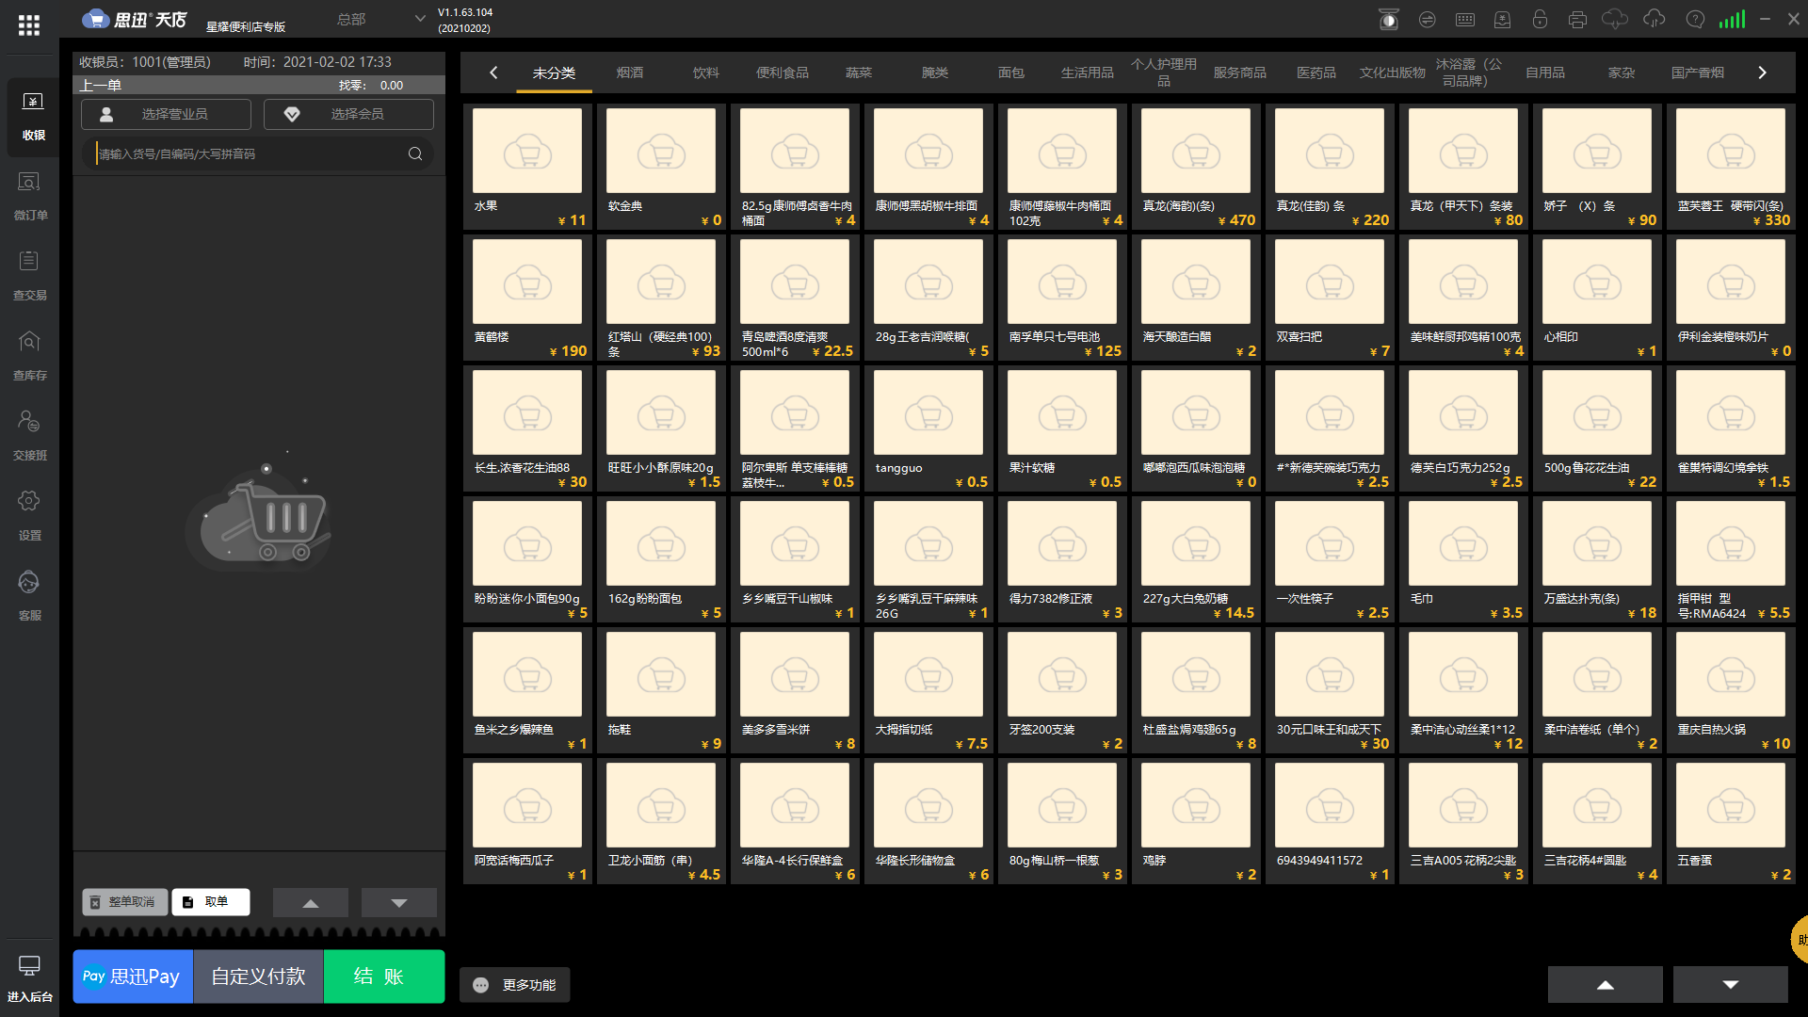This screenshot has height=1017, width=1808.
Task: Click the partially hidden yellow helper badge
Action: pos(1800,939)
